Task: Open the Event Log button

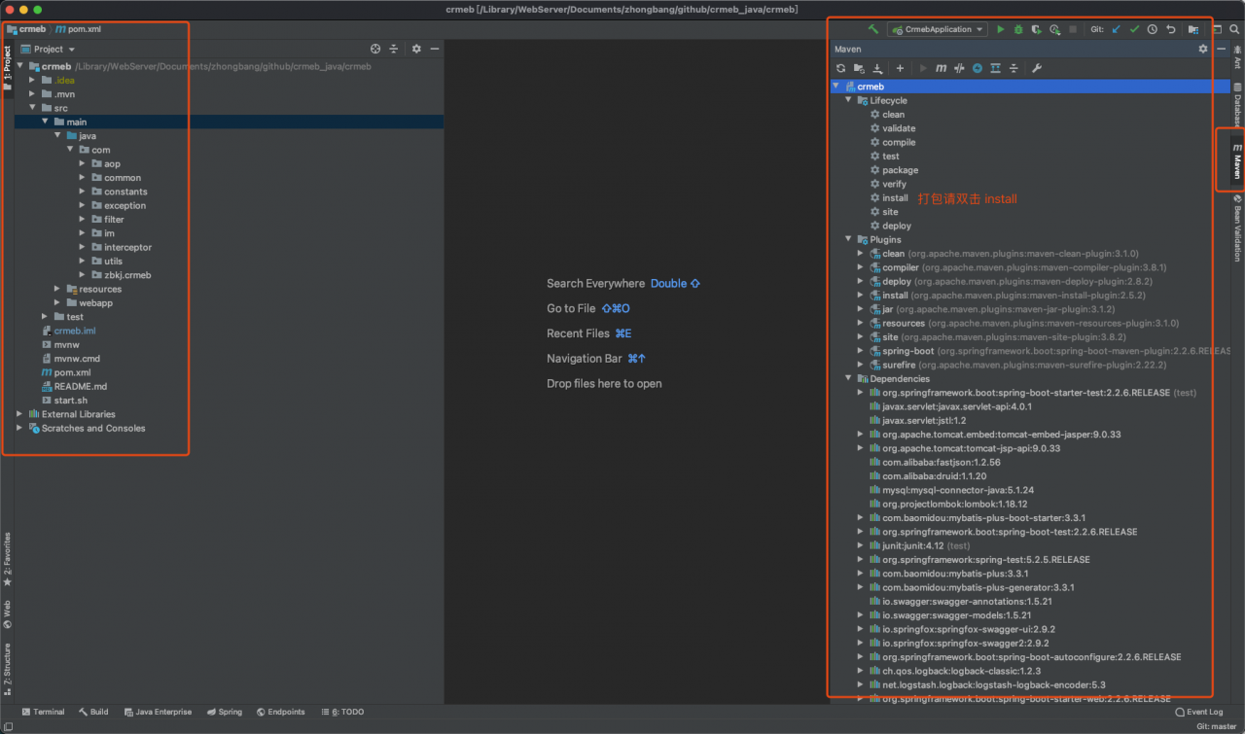Action: [x=1198, y=712]
